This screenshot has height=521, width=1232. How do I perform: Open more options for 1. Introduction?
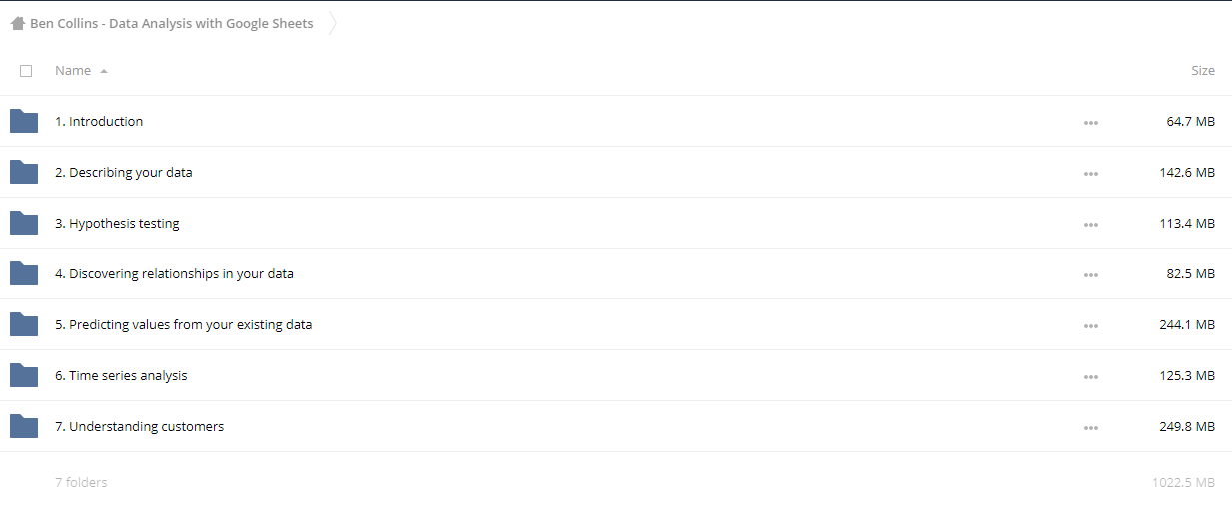tap(1090, 122)
